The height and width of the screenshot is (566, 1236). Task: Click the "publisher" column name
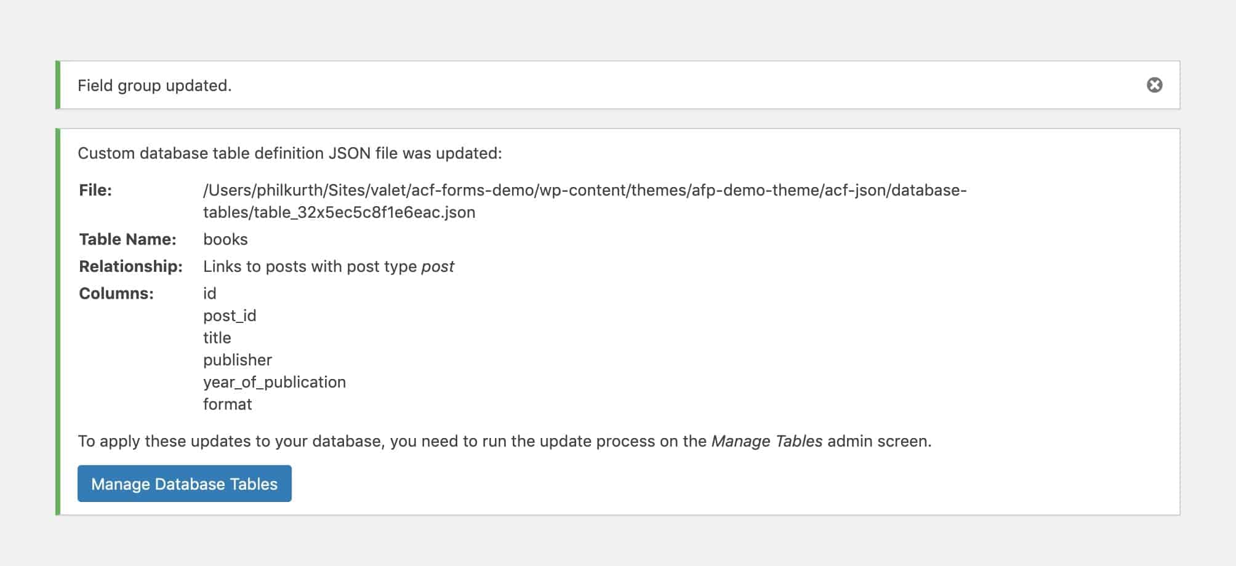238,360
